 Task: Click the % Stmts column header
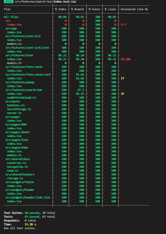coord(61,9)
